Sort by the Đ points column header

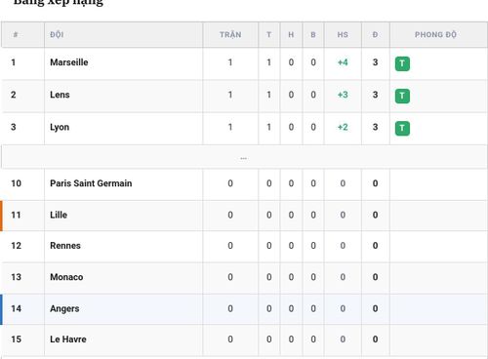point(375,35)
